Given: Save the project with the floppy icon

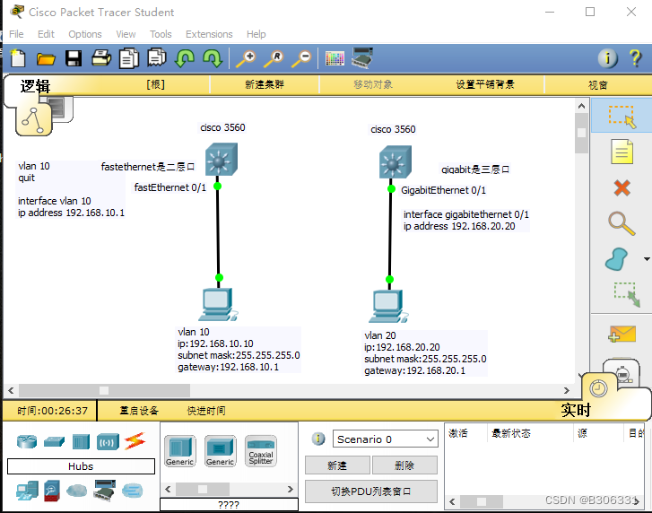Looking at the screenshot, I should click(x=74, y=58).
